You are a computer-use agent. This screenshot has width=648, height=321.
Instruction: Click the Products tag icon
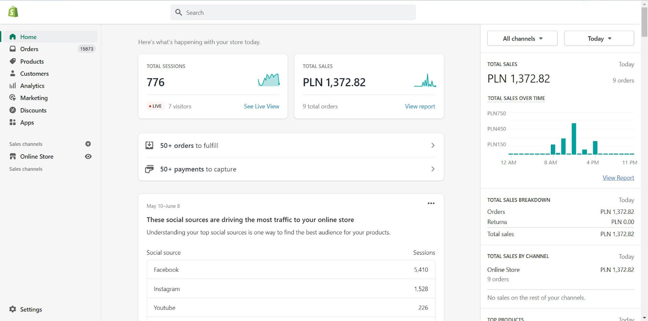13,61
